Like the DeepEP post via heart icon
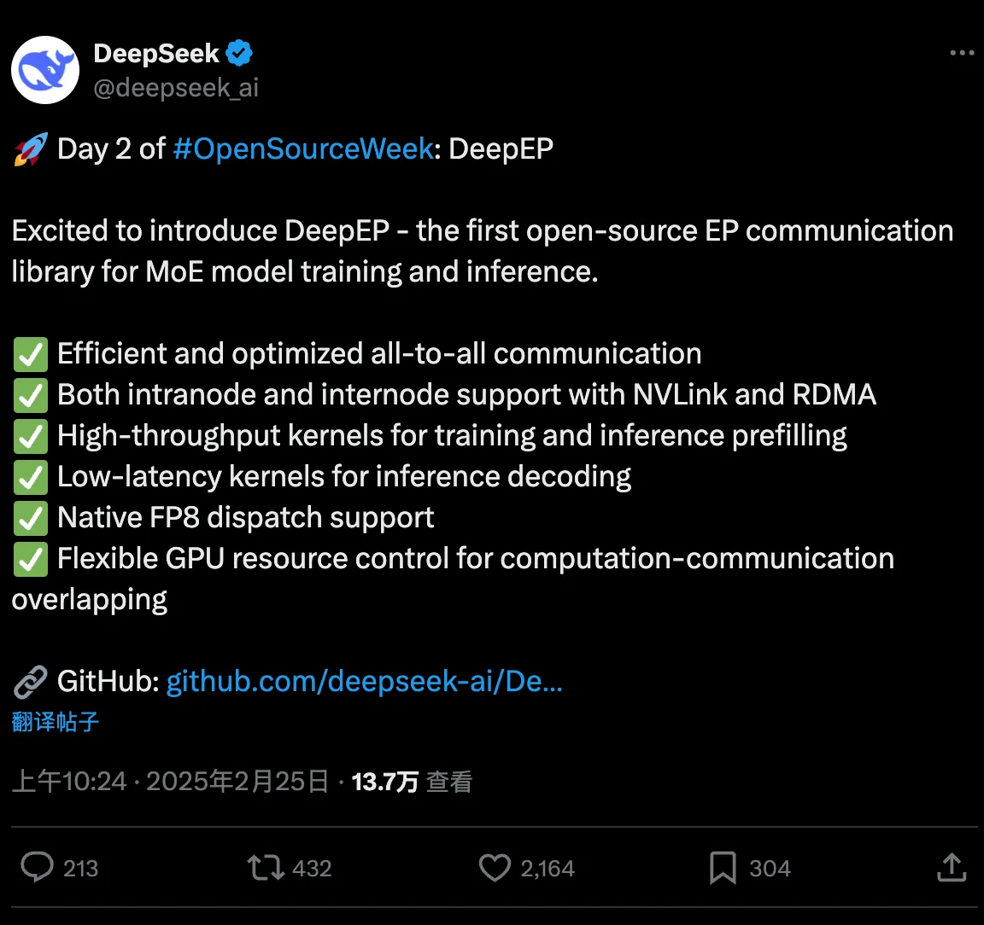 [x=495, y=867]
